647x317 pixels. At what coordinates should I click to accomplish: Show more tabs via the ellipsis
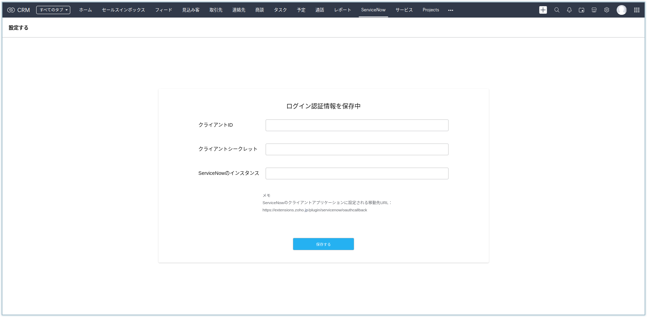click(451, 10)
